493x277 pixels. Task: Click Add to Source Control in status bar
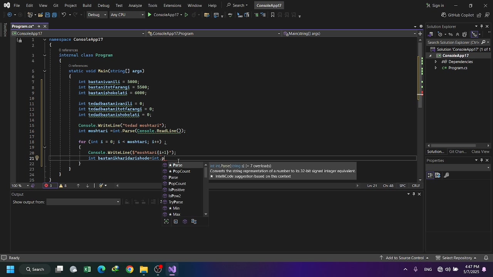pos(404,258)
